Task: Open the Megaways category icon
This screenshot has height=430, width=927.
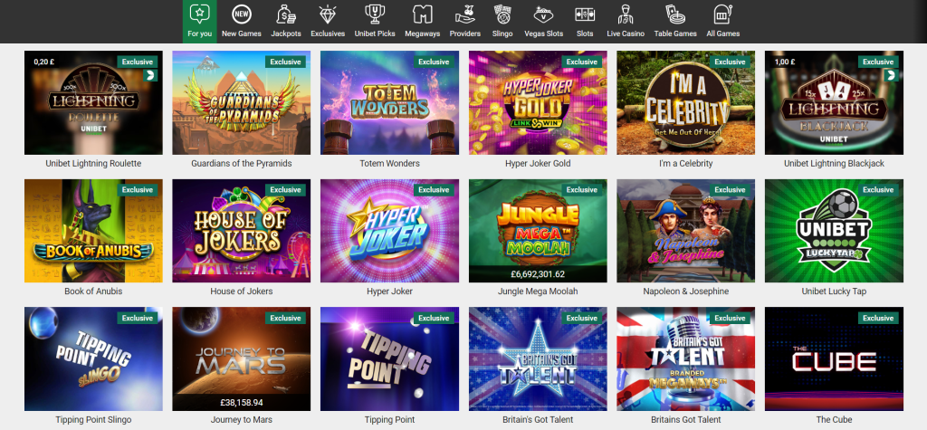Action: point(422,14)
